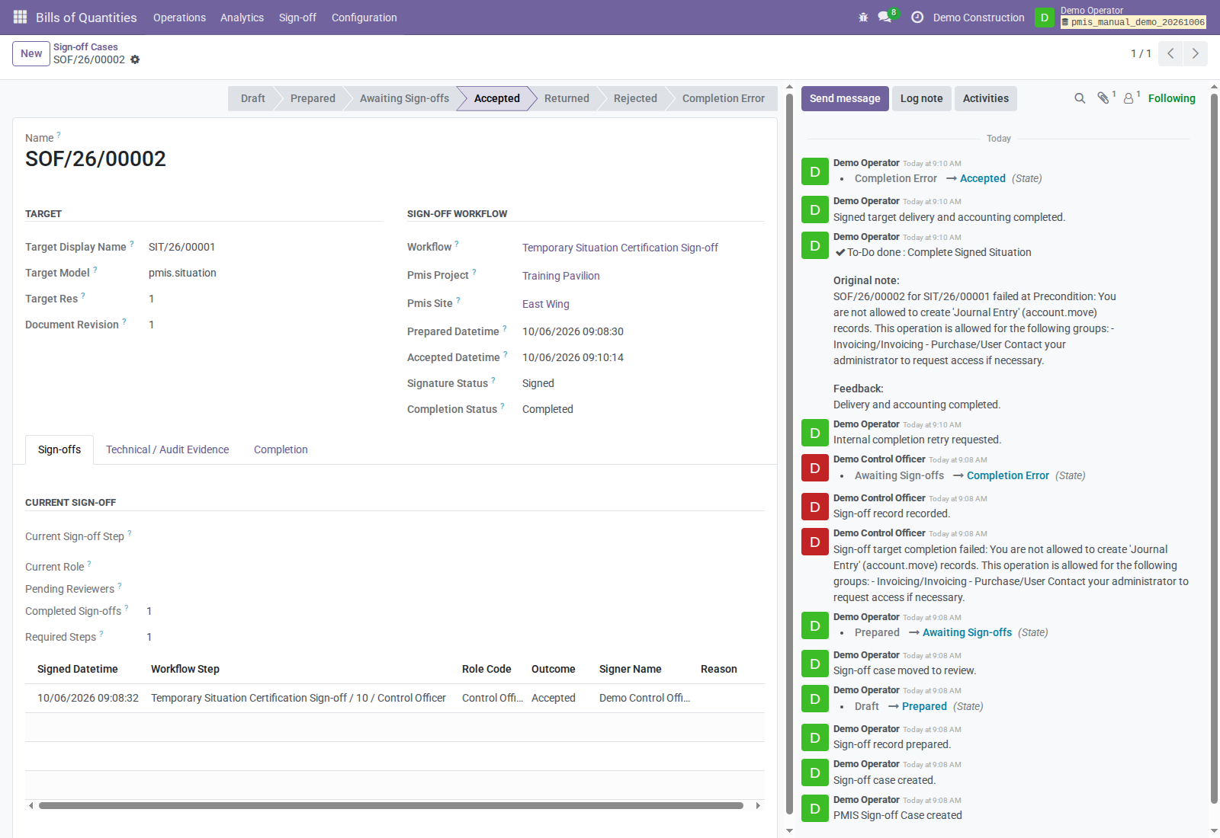Open the activities clock icon in navbar
1220x838 pixels.
917,17
